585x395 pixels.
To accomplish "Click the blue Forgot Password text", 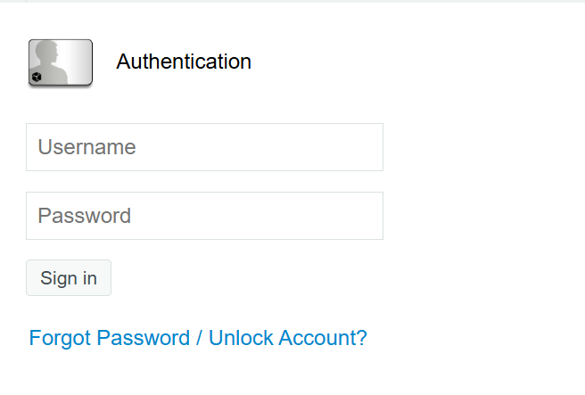I will [110, 338].
